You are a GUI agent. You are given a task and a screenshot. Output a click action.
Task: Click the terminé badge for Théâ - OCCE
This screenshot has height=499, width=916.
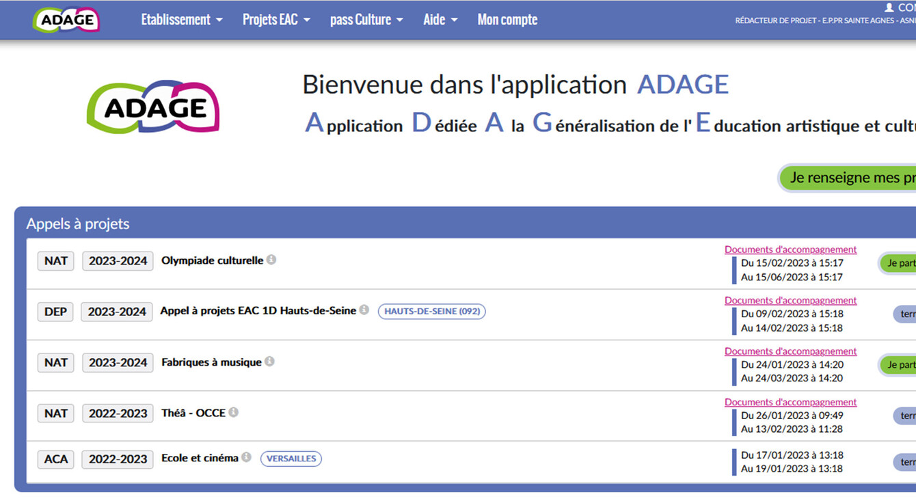(905, 416)
